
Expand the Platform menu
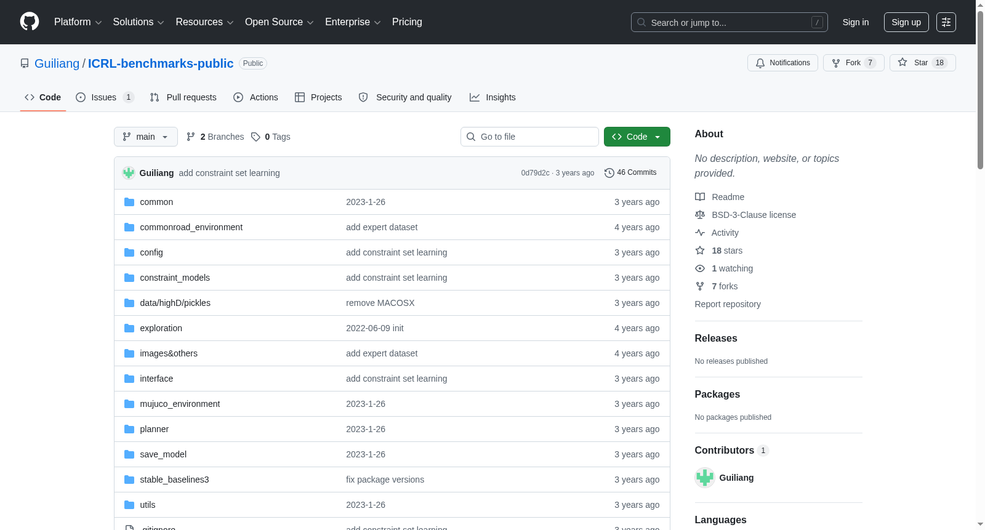78,22
